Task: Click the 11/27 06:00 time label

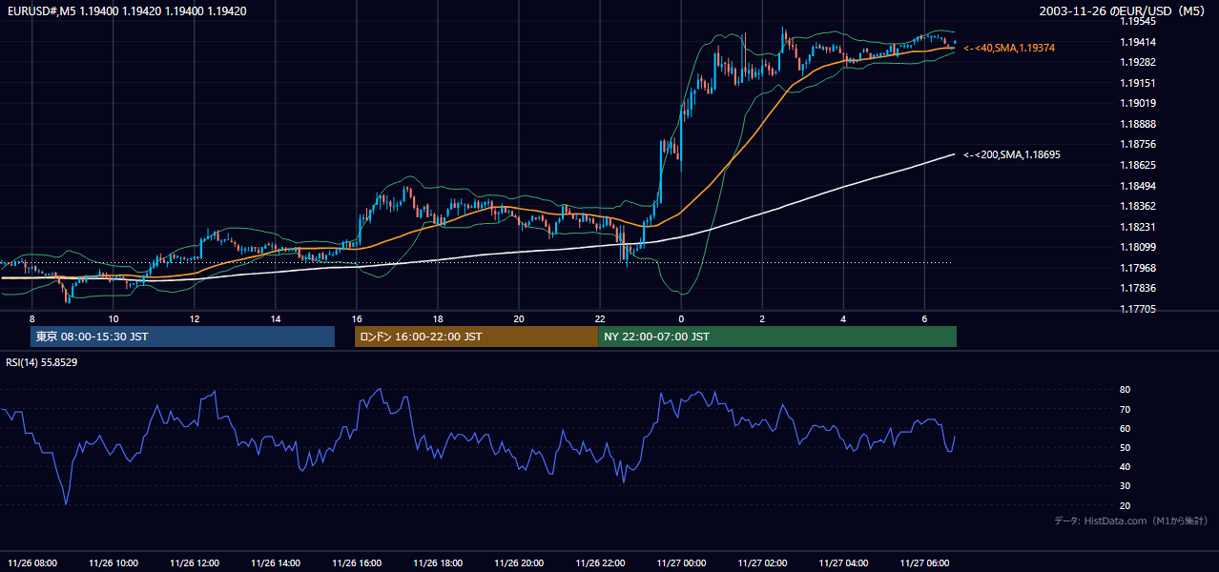Action: tap(924, 563)
